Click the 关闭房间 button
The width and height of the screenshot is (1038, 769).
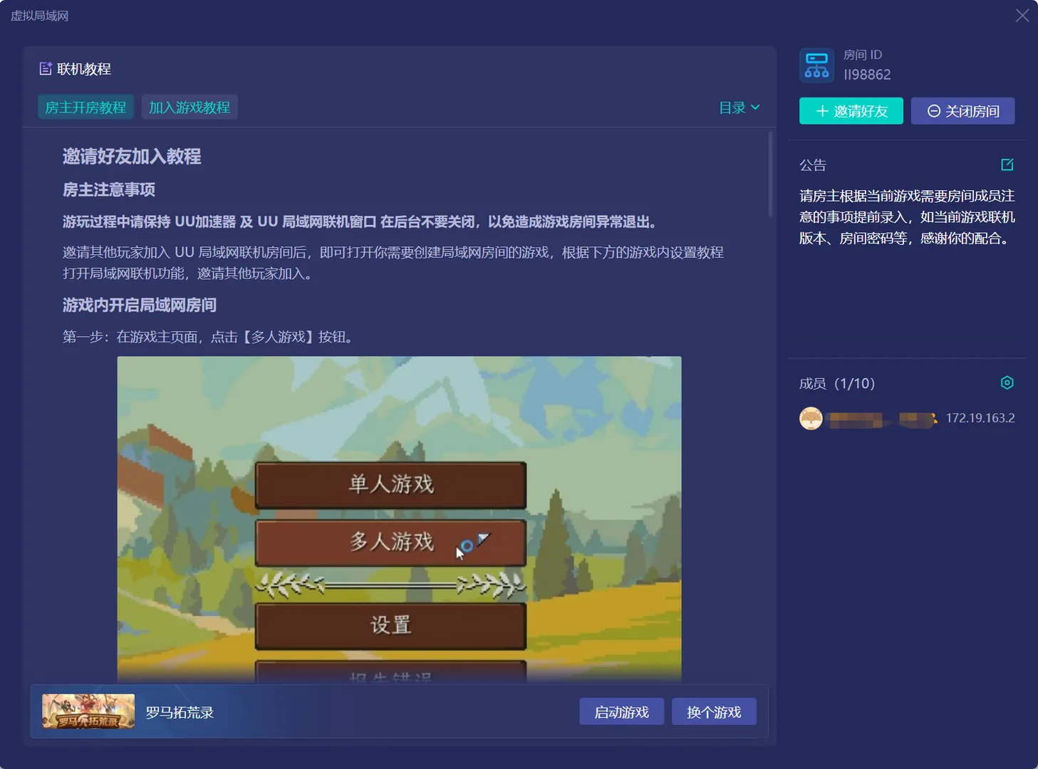click(x=962, y=111)
